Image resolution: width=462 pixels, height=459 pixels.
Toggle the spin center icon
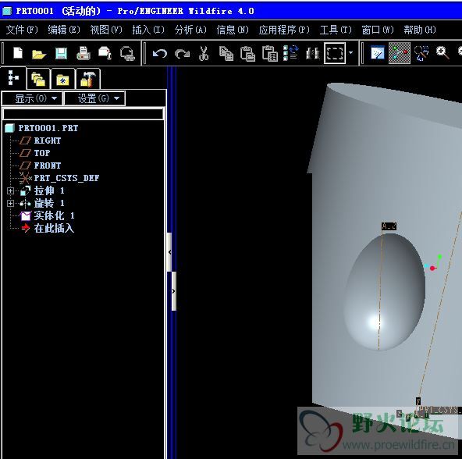[400, 53]
